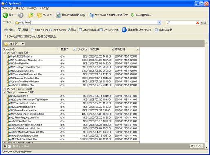Expand all groups with 展開
The height and width of the screenshot is (155, 210).
[x=23, y=30]
